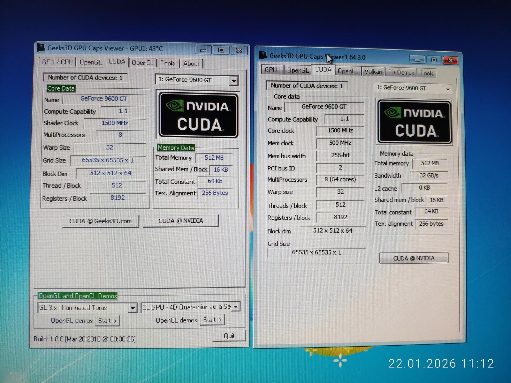Click the 'Number of CUDA devices: 1' box, GPU1: 43°C window

(x=85, y=78)
